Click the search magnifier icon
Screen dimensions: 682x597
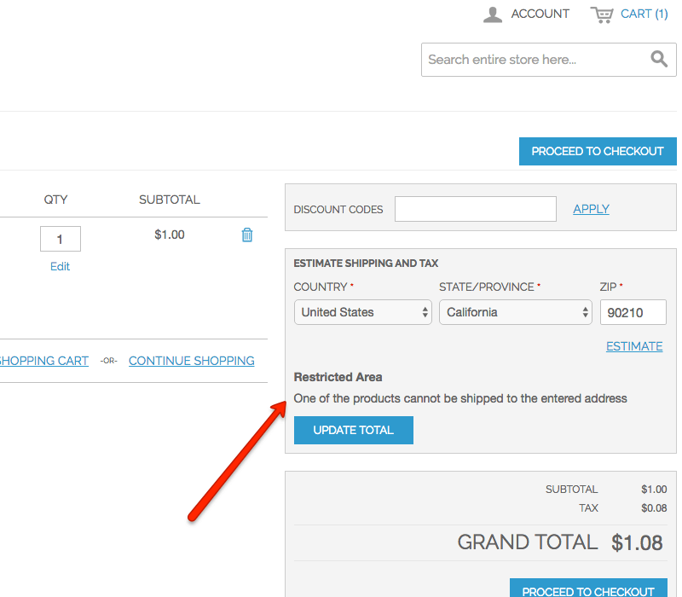click(x=659, y=59)
